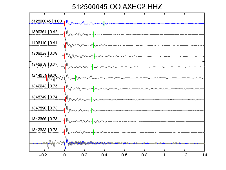Click the x-axis tick label 1.2
Viewport: 226px width, 170px height.
point(184,155)
